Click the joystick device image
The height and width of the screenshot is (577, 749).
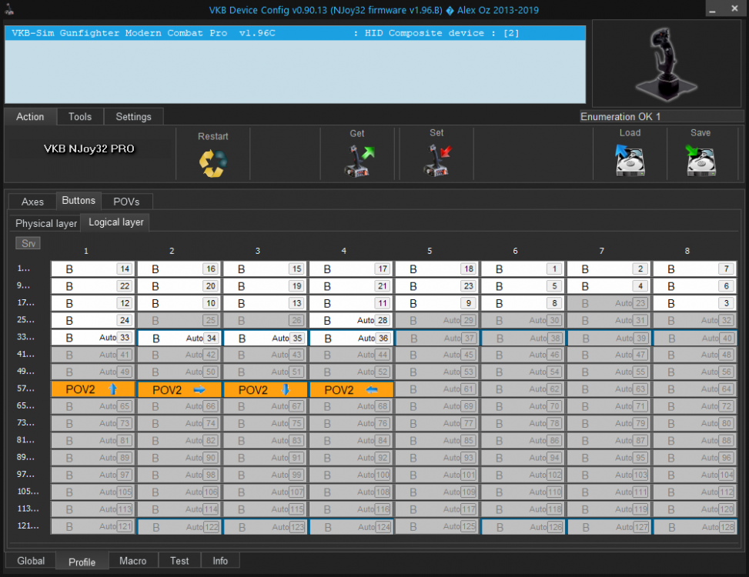[665, 63]
